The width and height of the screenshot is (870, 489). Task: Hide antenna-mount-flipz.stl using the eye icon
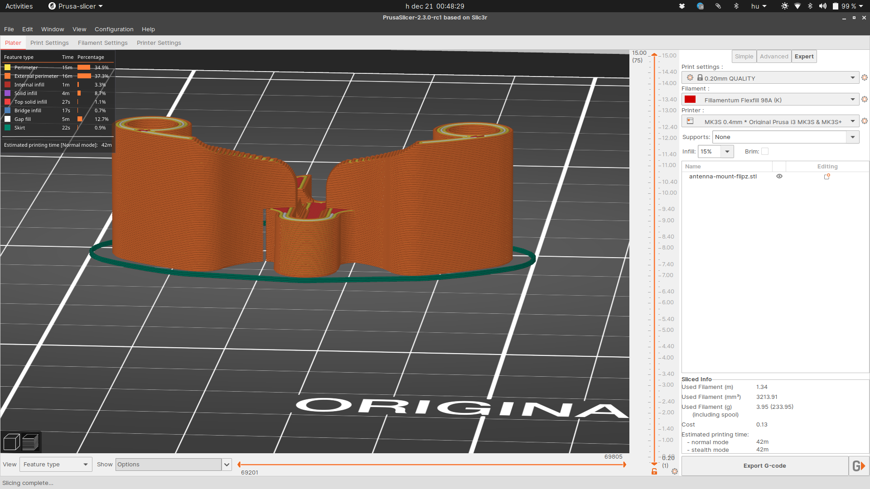click(x=779, y=177)
